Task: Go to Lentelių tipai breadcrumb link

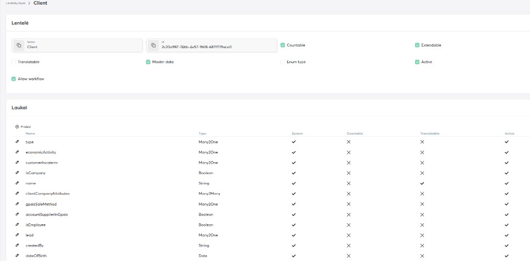Action: (x=16, y=3)
